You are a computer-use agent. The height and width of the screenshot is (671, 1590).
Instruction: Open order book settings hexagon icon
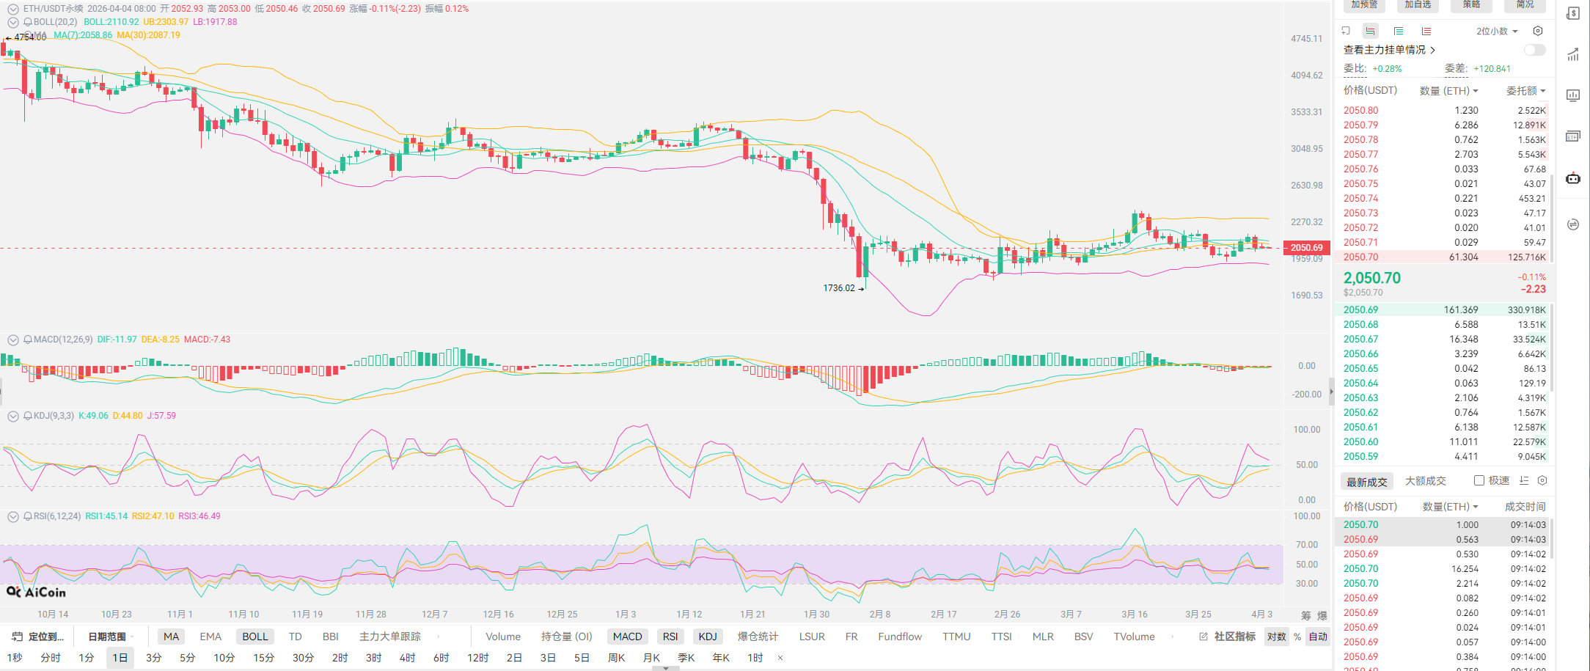(x=1538, y=31)
